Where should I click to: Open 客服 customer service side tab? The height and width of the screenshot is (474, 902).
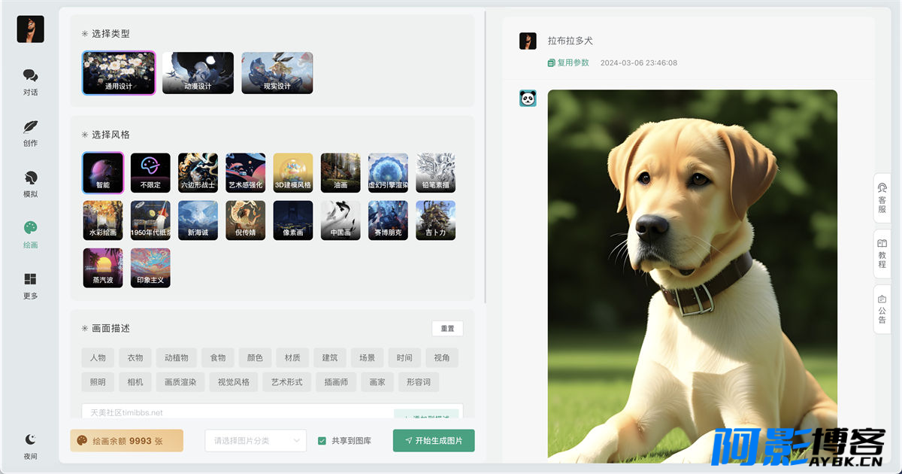point(882,198)
